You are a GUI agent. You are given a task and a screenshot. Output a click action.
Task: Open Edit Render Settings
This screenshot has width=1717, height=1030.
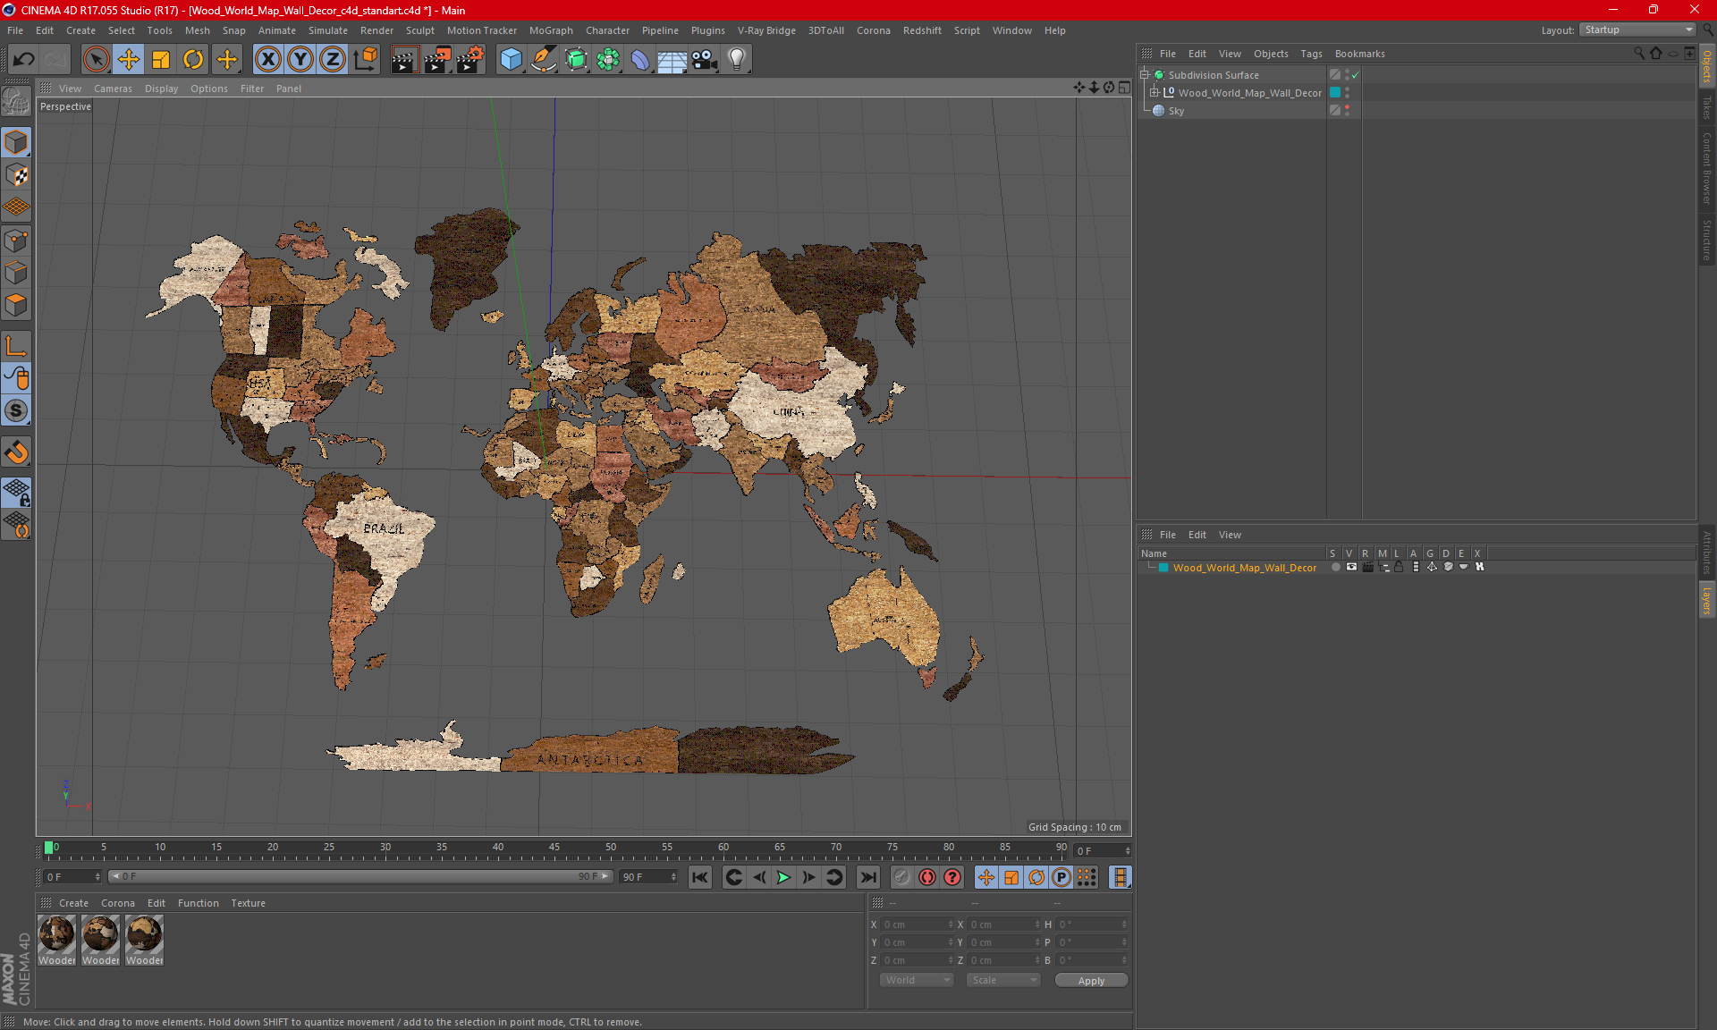tap(470, 60)
